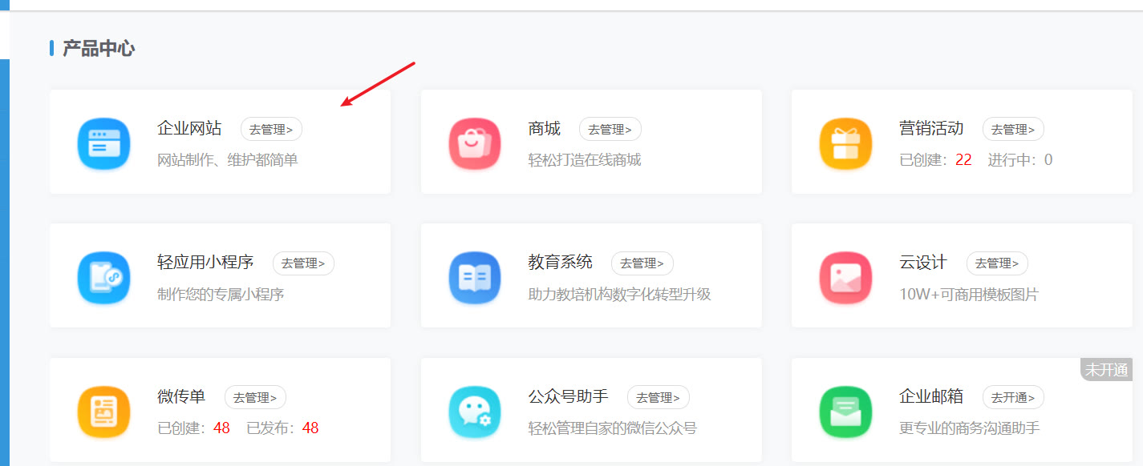
Task: Click 去管理 beside 商城
Action: (x=610, y=128)
